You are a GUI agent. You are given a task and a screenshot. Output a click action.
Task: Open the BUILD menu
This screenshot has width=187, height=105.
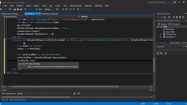29,6
